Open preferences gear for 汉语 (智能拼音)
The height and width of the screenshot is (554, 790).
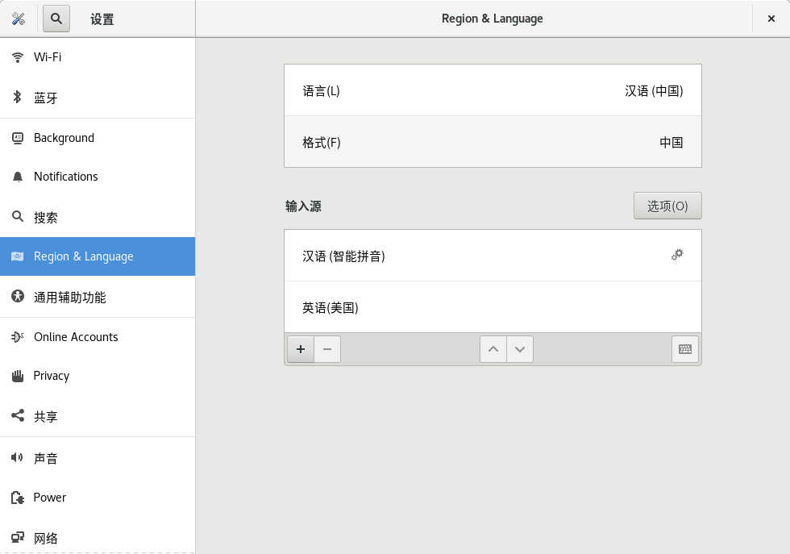point(677,255)
